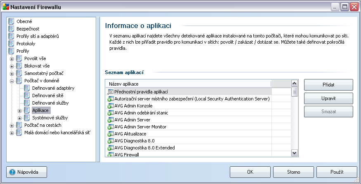Viewport: 361px width, 184px height.
Task: Click the Počítač na cestách profile icon
Action: coord(19,125)
